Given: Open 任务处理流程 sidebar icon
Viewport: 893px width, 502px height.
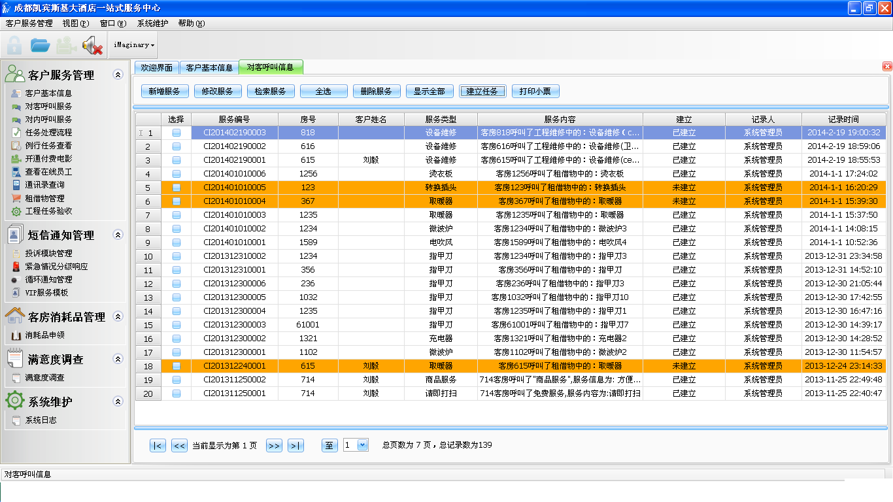Looking at the screenshot, I should coord(16,133).
